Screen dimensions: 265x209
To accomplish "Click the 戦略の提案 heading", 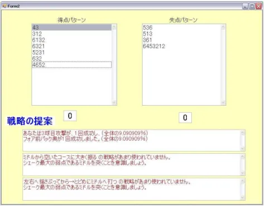I will pyautogui.click(x=30, y=121).
